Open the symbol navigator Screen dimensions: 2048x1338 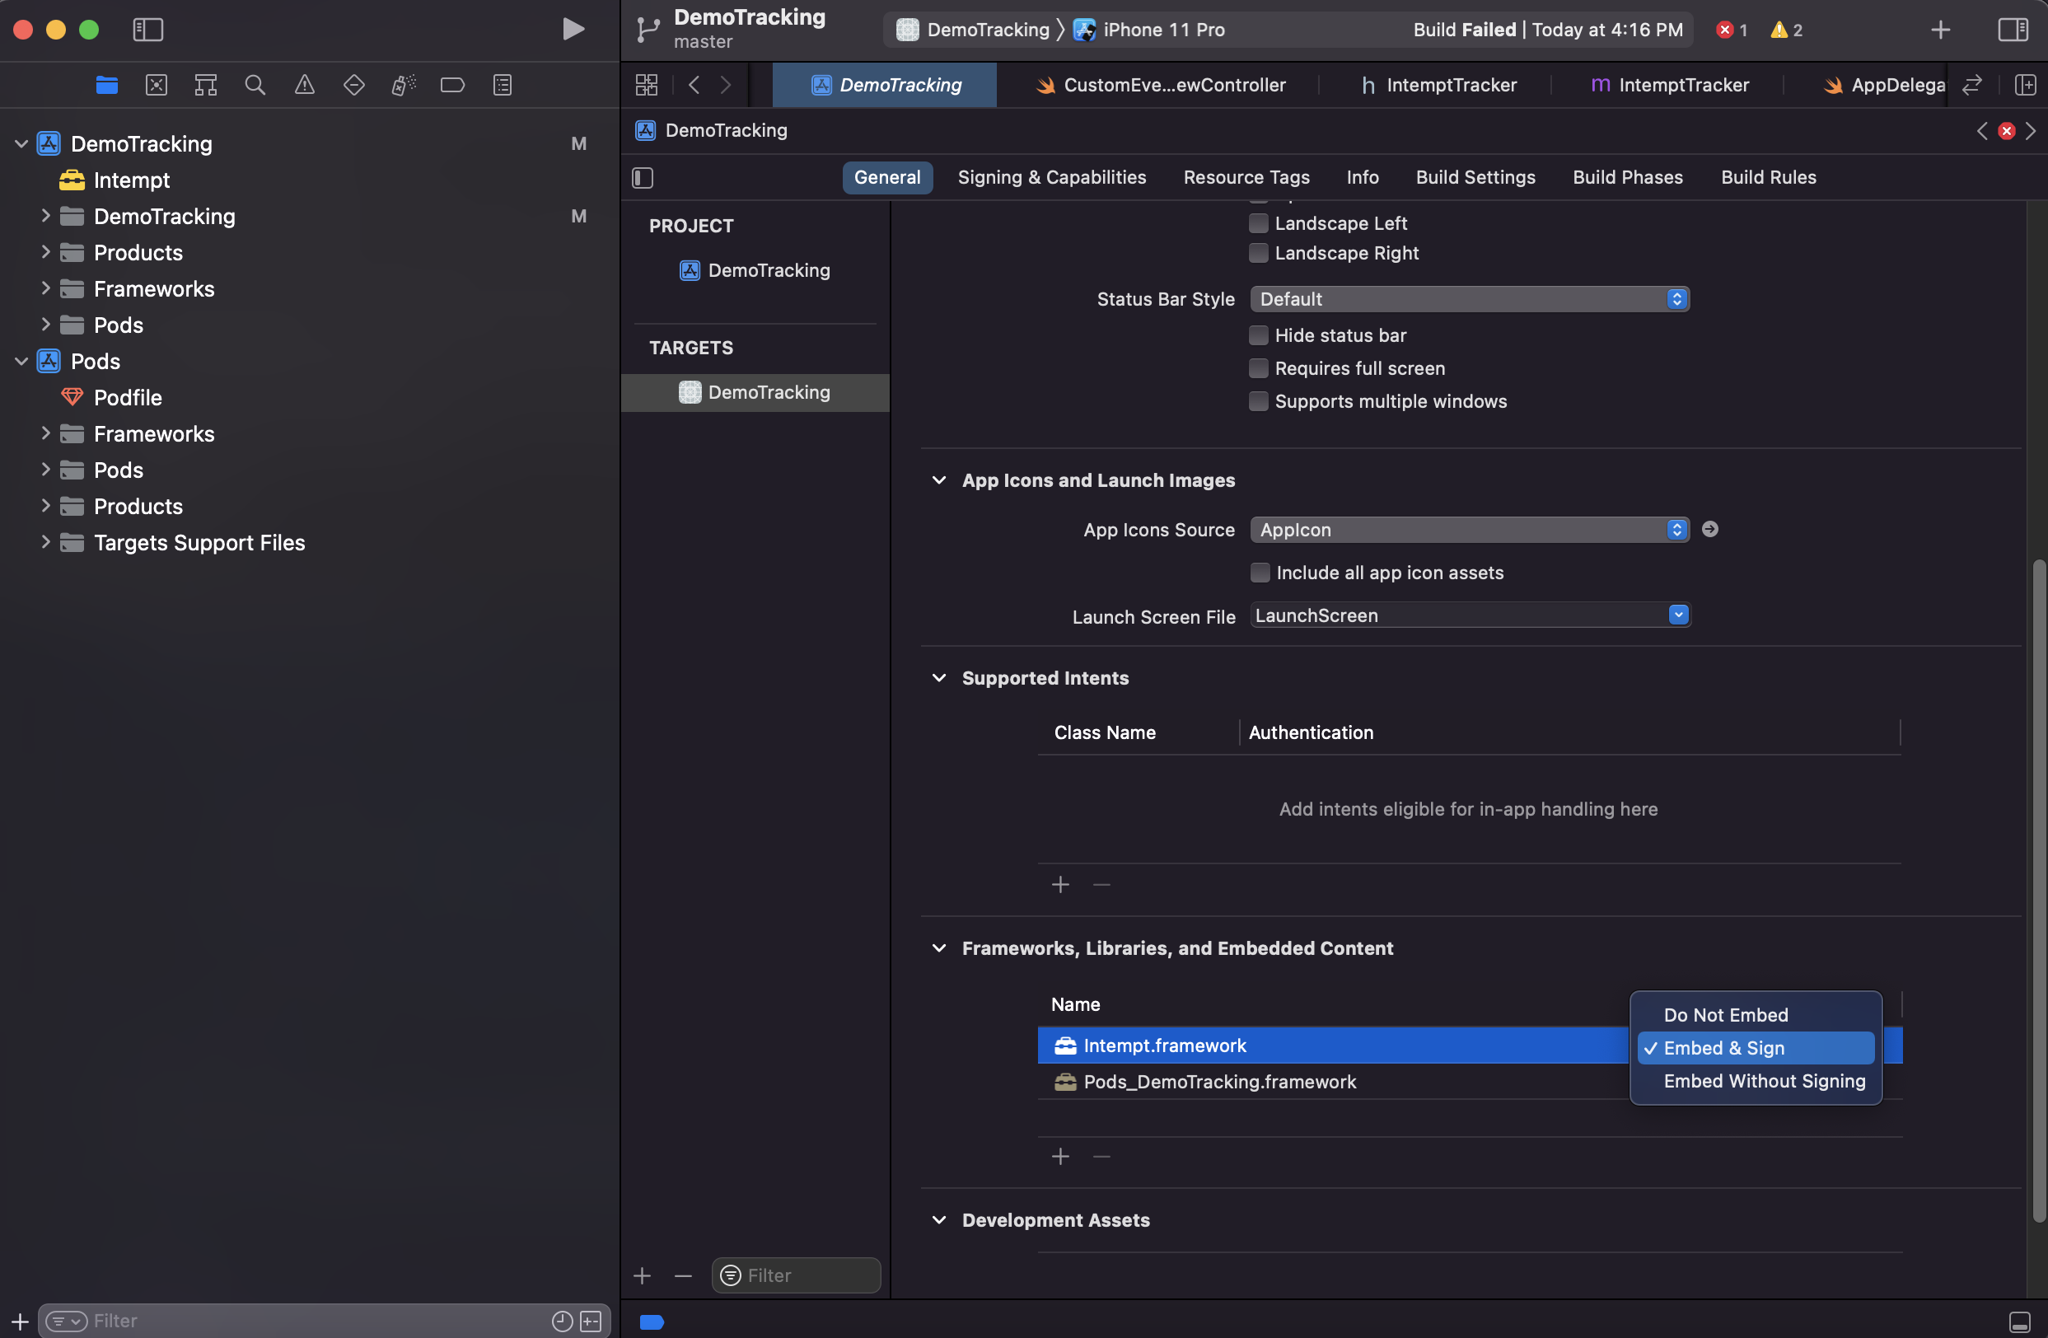click(x=206, y=84)
